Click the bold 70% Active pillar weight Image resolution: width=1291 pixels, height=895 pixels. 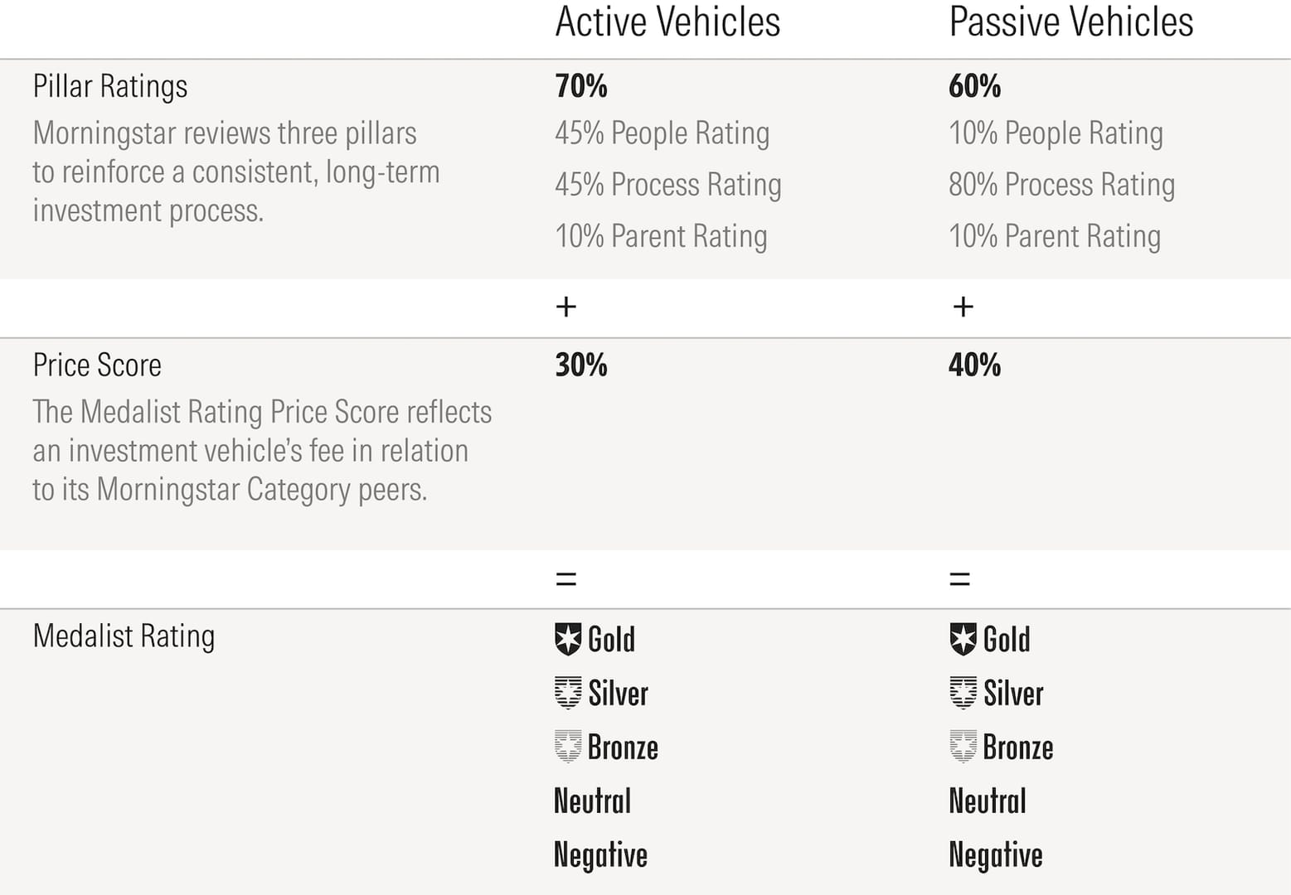tap(581, 86)
